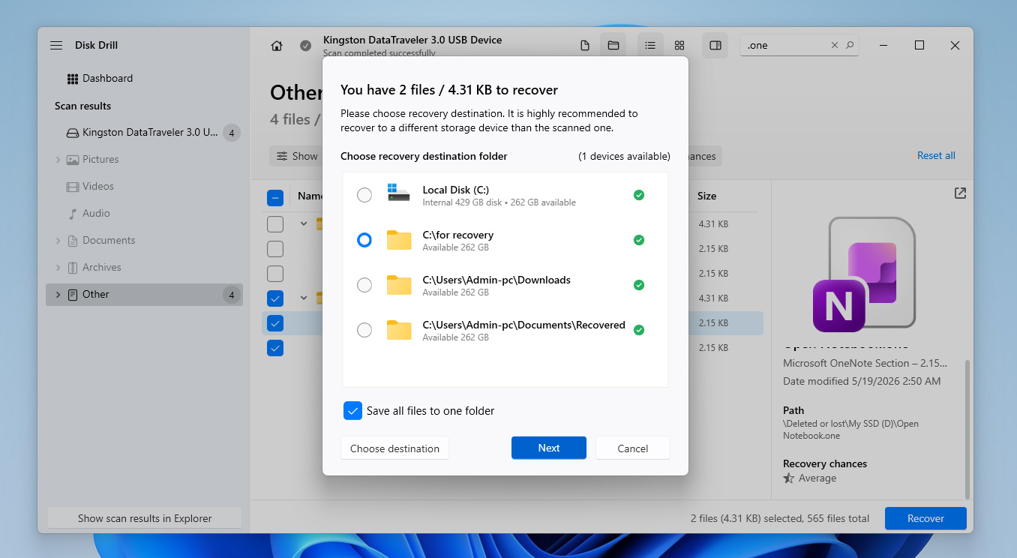Click the green check beside the Downloads folder
The image size is (1017, 558).
point(639,285)
